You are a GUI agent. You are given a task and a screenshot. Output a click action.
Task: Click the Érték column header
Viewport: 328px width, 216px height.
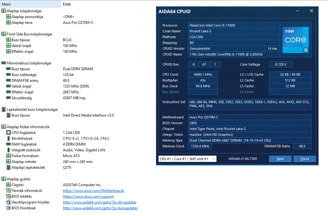(x=120, y=4)
